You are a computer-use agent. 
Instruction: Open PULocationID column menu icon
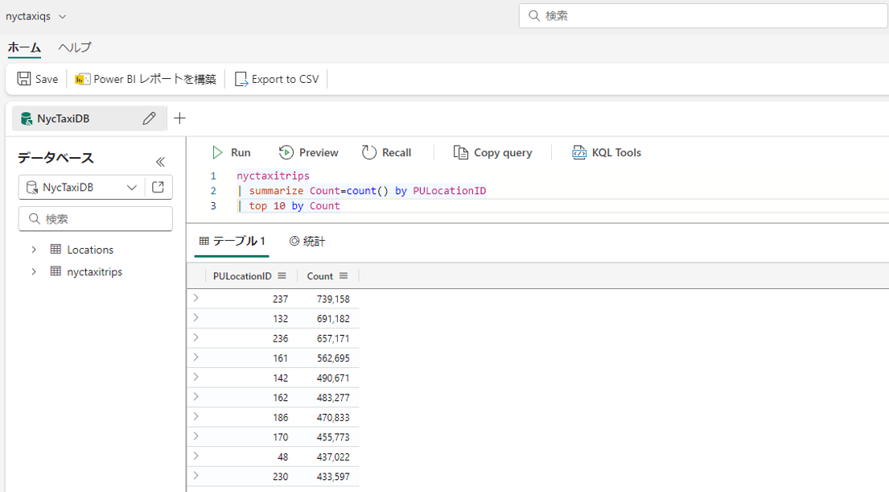coord(282,275)
